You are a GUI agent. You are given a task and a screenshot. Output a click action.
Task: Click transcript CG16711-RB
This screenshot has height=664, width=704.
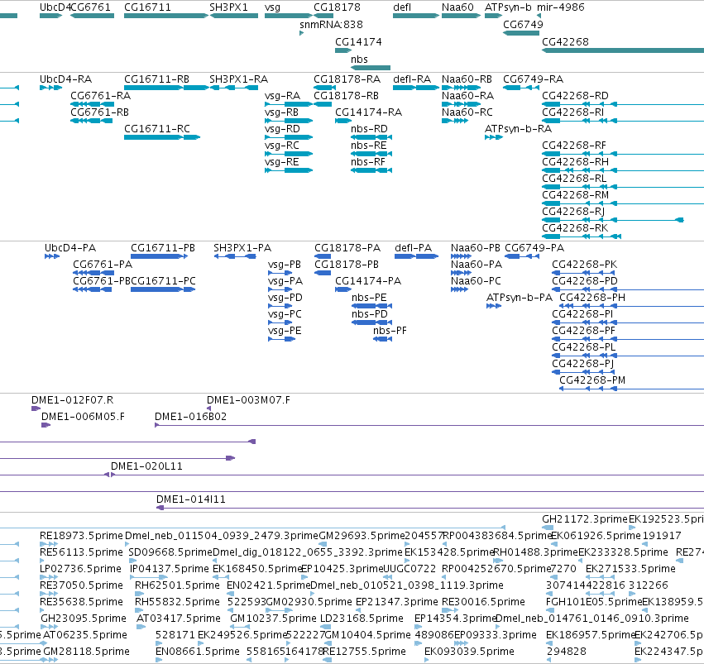[x=156, y=79]
